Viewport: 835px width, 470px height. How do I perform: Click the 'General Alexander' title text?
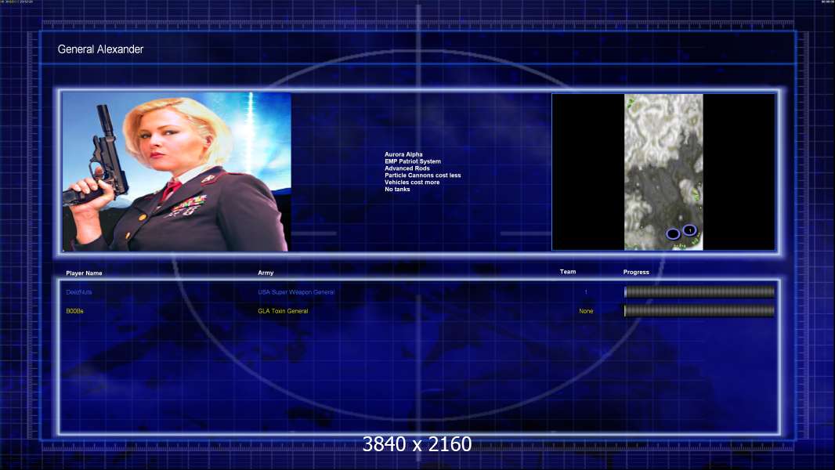coord(100,49)
